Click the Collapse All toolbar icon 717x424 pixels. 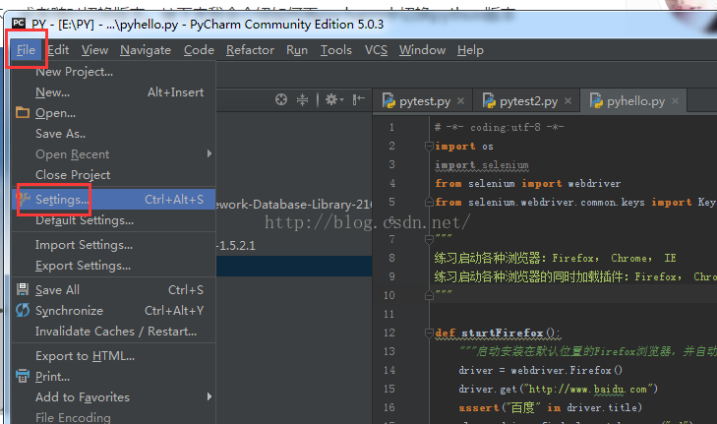click(302, 99)
